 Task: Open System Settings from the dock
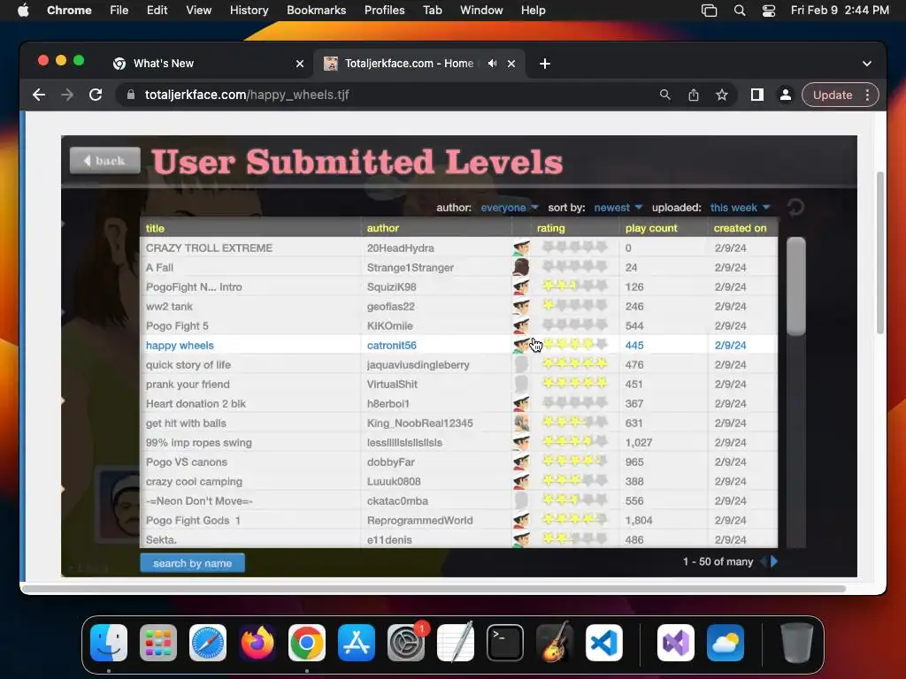[x=406, y=643]
